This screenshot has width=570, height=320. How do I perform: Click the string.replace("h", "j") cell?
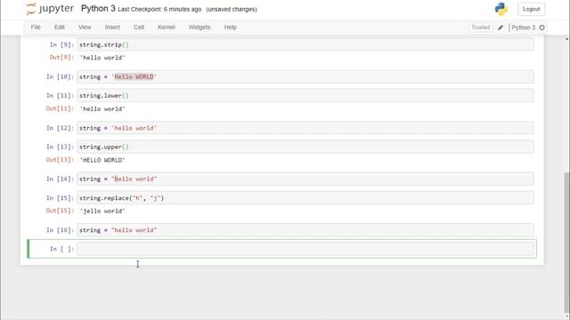point(305,198)
